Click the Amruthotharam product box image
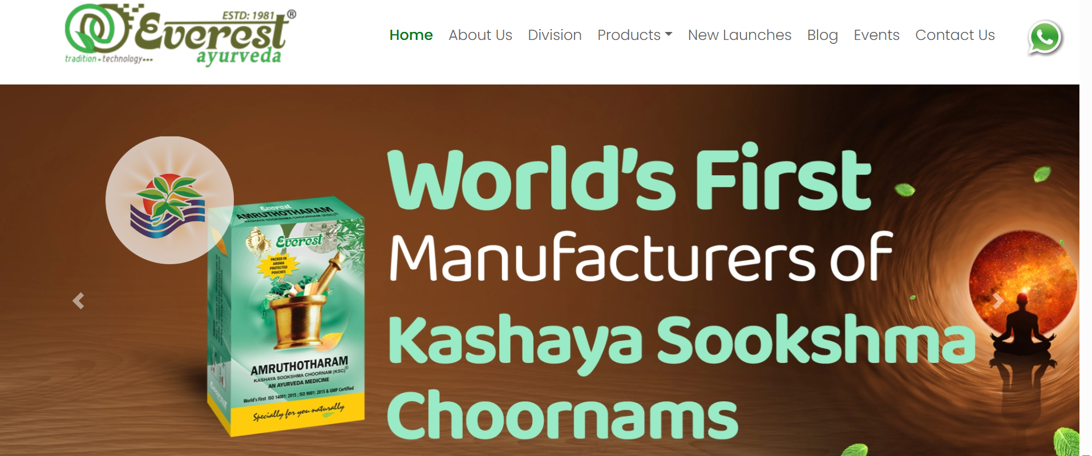This screenshot has height=456, width=1092. [x=286, y=318]
